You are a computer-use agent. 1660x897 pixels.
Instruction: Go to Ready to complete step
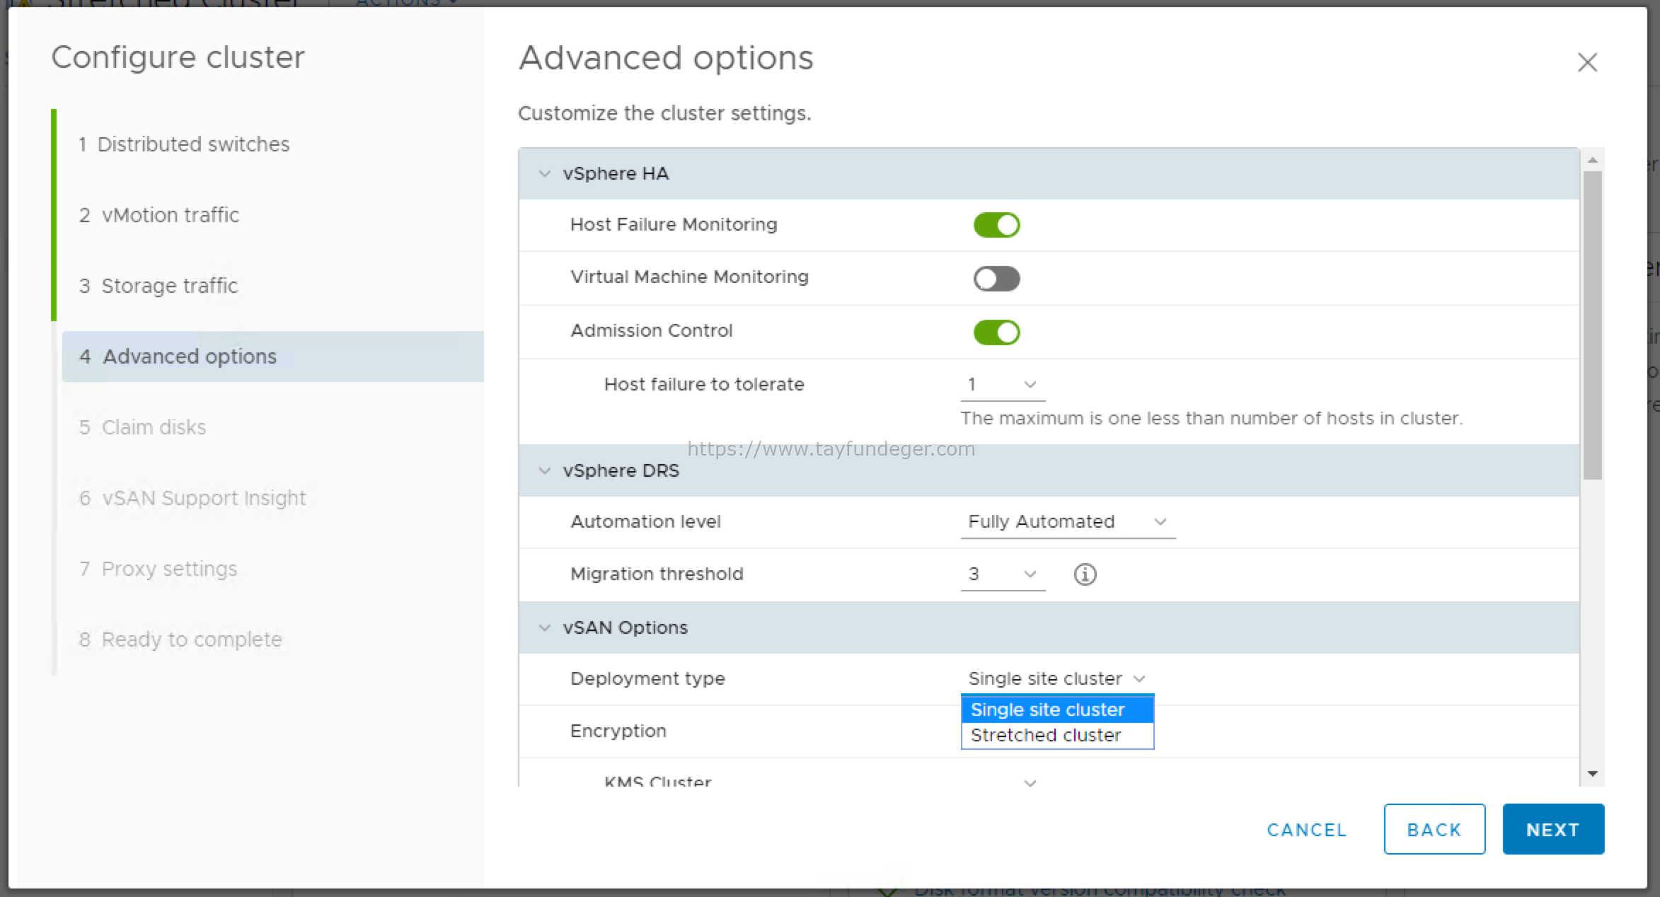click(180, 640)
